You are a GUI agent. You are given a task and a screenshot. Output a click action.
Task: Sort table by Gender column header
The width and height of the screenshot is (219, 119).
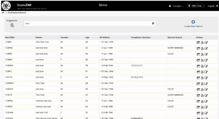click(64, 37)
